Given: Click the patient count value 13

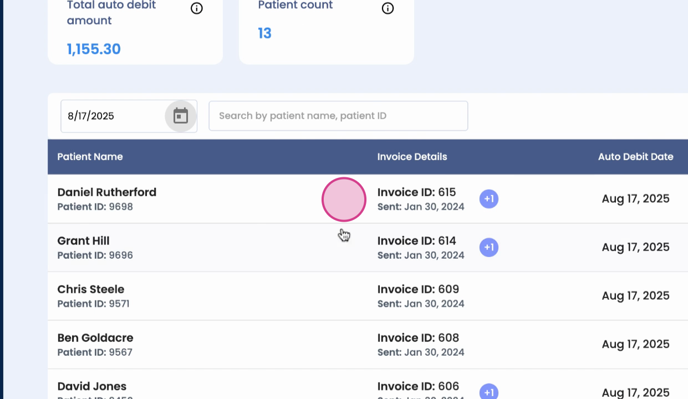Looking at the screenshot, I should (x=264, y=33).
